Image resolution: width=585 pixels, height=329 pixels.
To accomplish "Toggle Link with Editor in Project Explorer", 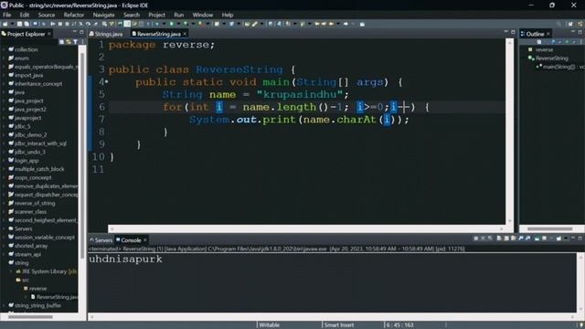I will pyautogui.click(x=69, y=42).
